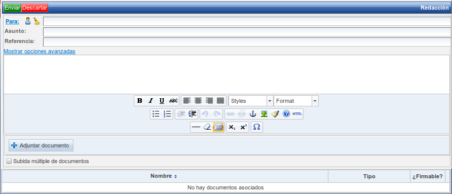Open recipient search person icon
The width and height of the screenshot is (452, 194).
point(28,21)
